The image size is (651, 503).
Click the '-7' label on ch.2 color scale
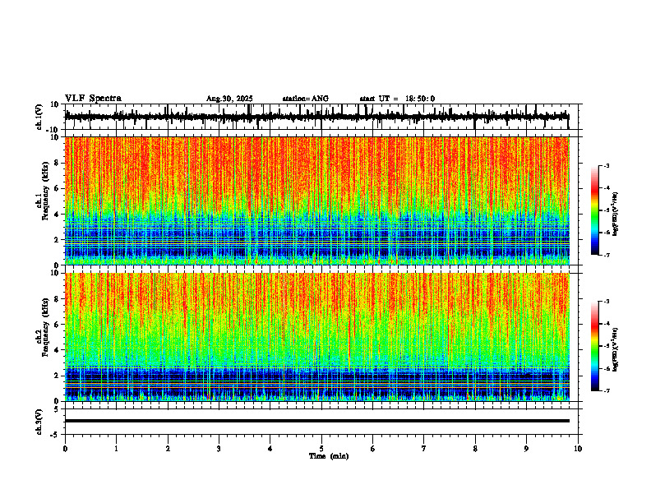point(607,390)
